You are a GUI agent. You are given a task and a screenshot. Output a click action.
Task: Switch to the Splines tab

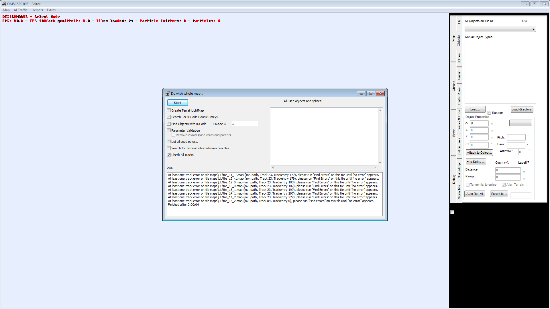tap(459, 58)
